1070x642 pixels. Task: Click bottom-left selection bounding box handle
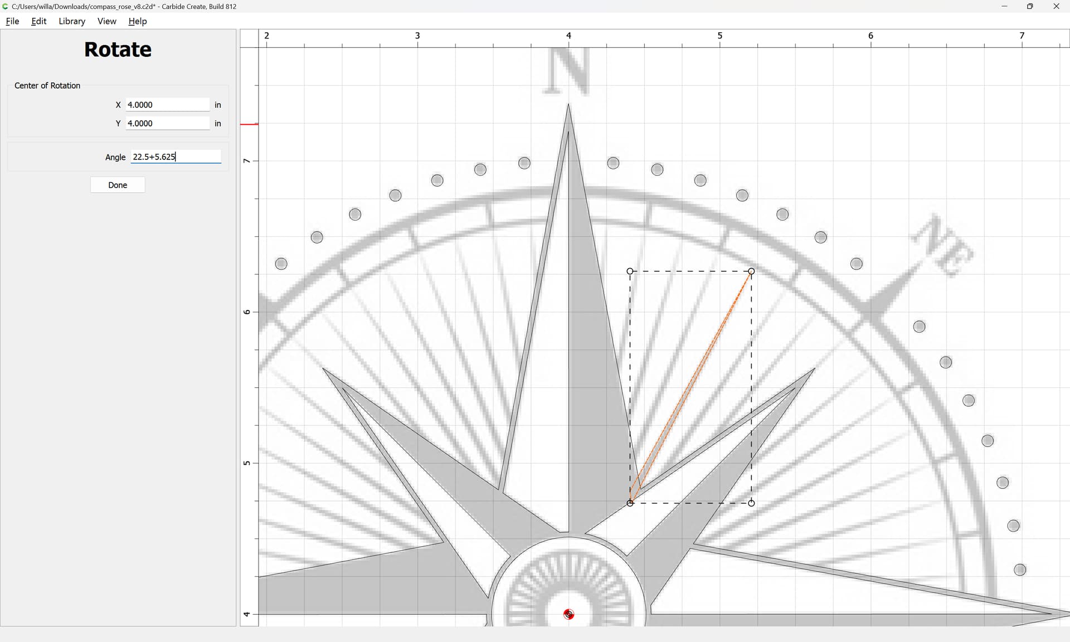[x=630, y=503]
